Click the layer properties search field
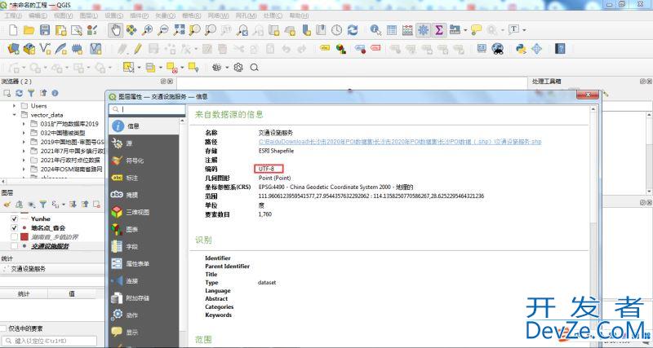 (x=147, y=109)
